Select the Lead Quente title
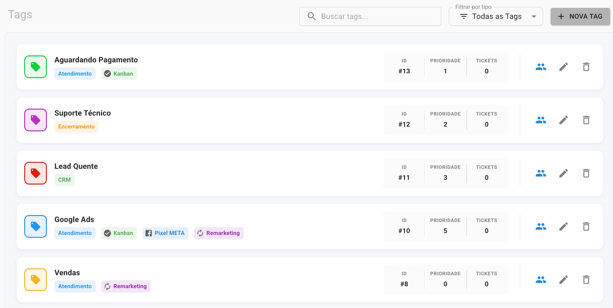 [76, 166]
